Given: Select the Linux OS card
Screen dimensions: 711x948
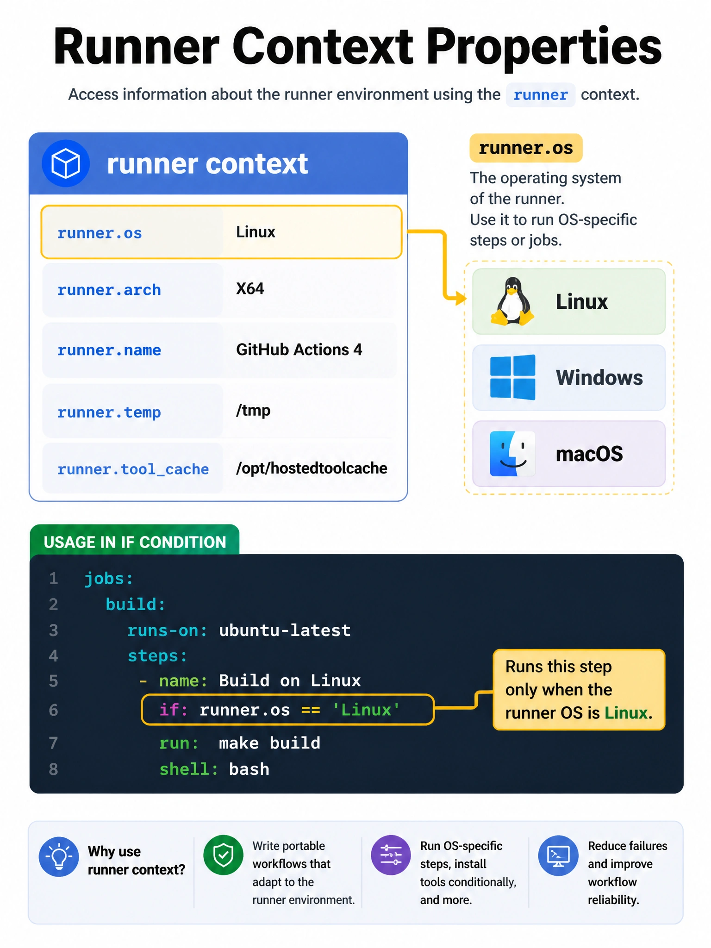Looking at the screenshot, I should pyautogui.click(x=568, y=301).
